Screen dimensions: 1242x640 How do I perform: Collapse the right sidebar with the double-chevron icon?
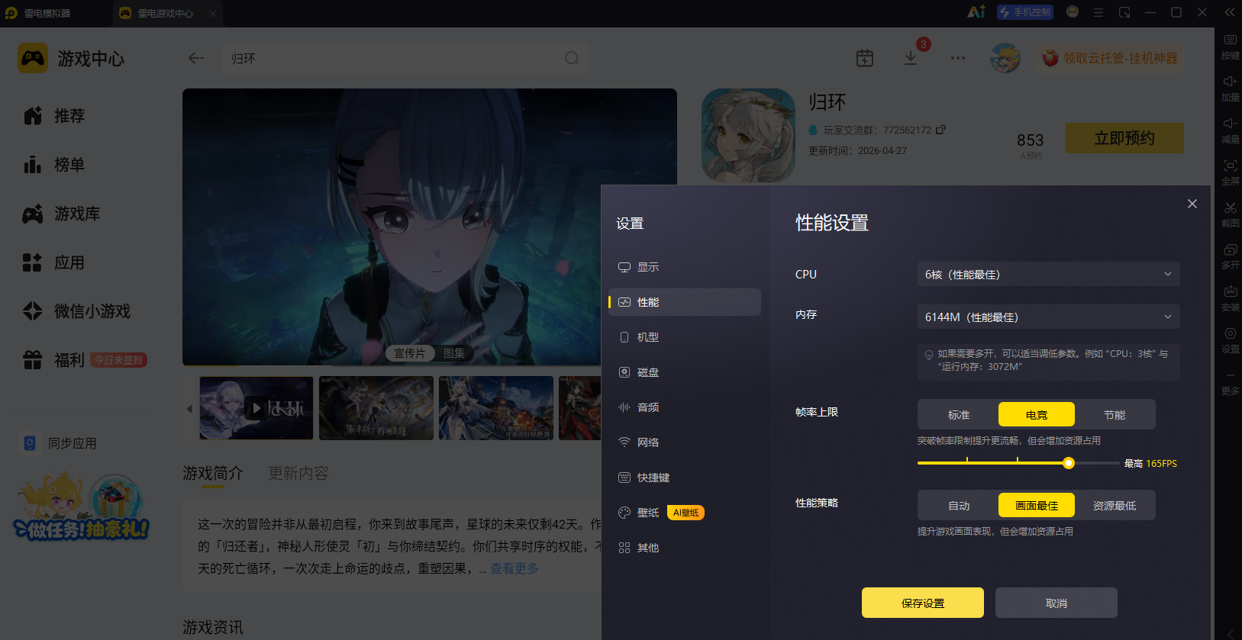[x=1230, y=12]
